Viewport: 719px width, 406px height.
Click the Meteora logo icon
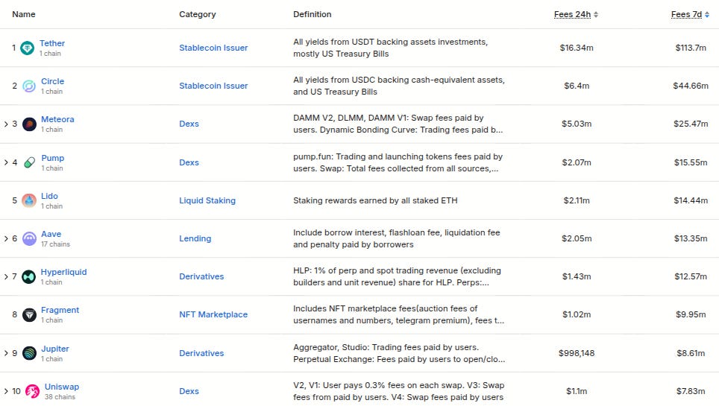pyautogui.click(x=29, y=124)
